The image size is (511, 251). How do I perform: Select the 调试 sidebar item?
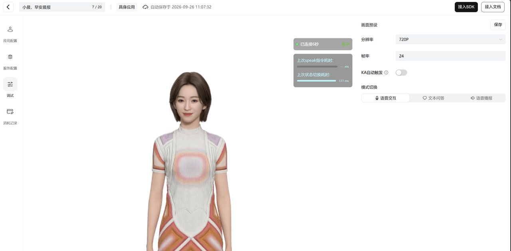[x=10, y=88]
